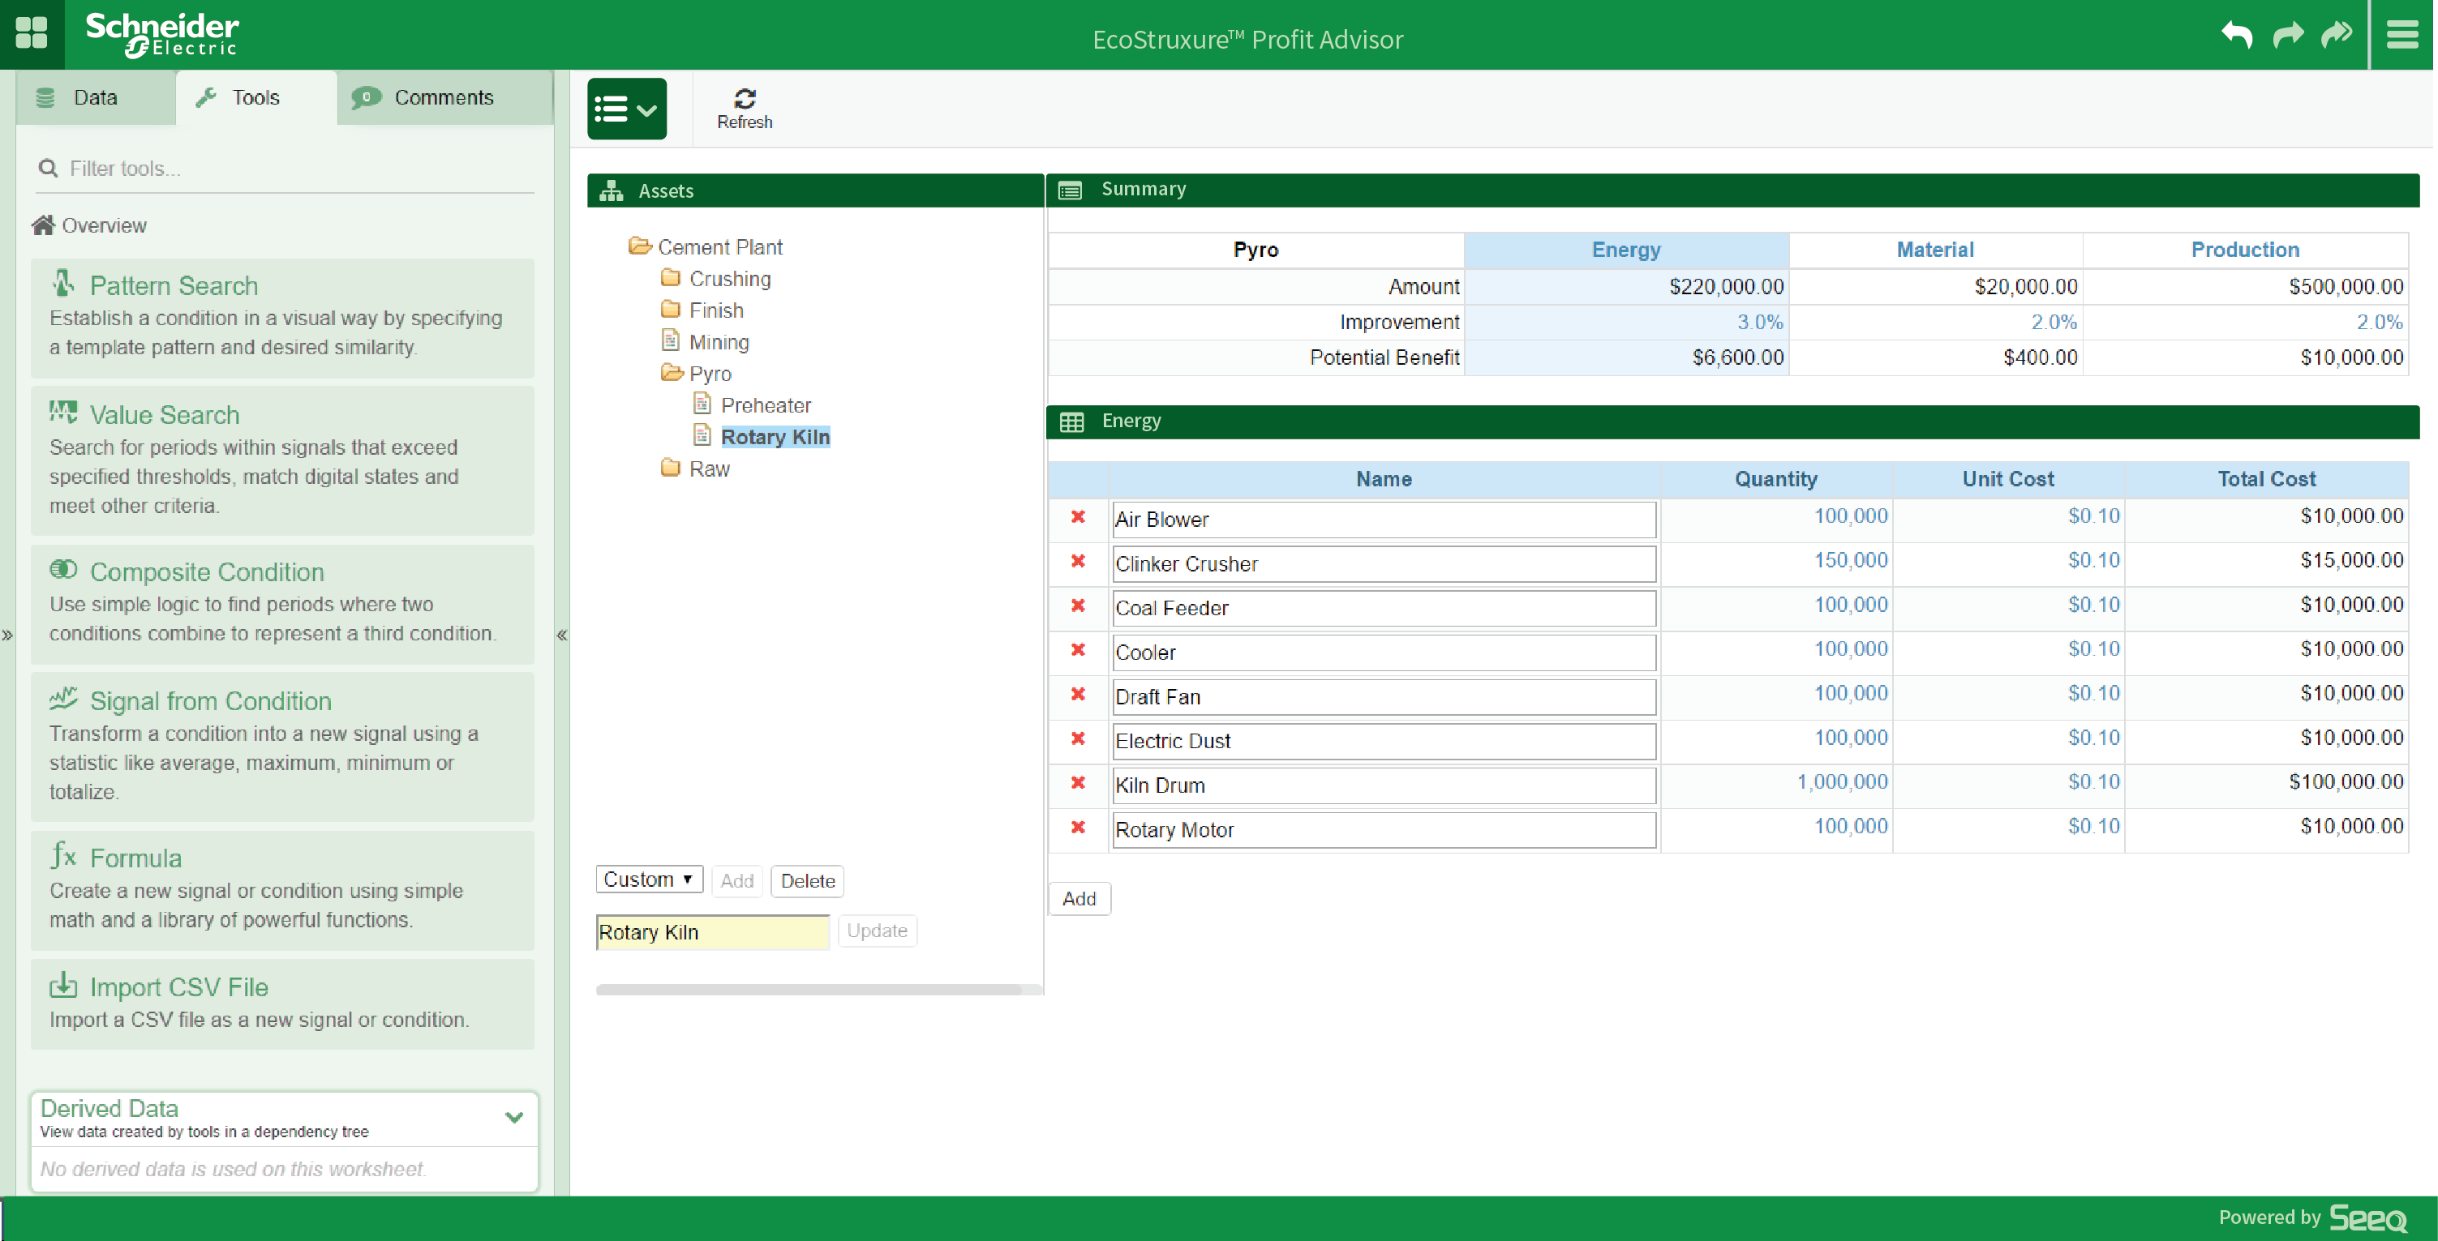Viewport: 2438px width, 1241px height.
Task: Open the Import CSV File tool
Action: tap(282, 1003)
